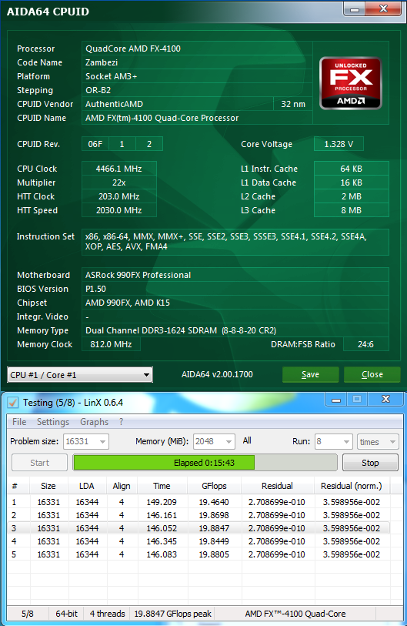The height and width of the screenshot is (626, 407).
Task: Close the LinX window
Action: (x=385, y=399)
